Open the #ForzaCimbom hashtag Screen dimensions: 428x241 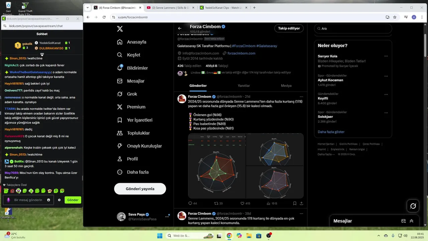pyautogui.click(x=243, y=46)
